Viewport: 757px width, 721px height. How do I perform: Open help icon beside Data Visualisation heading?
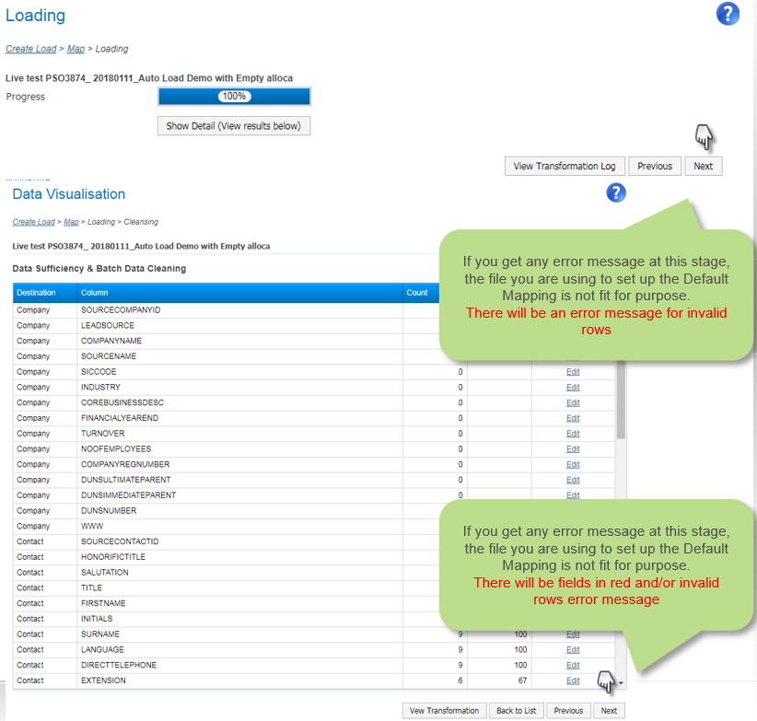click(x=616, y=193)
